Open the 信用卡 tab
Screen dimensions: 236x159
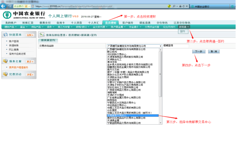61,23
